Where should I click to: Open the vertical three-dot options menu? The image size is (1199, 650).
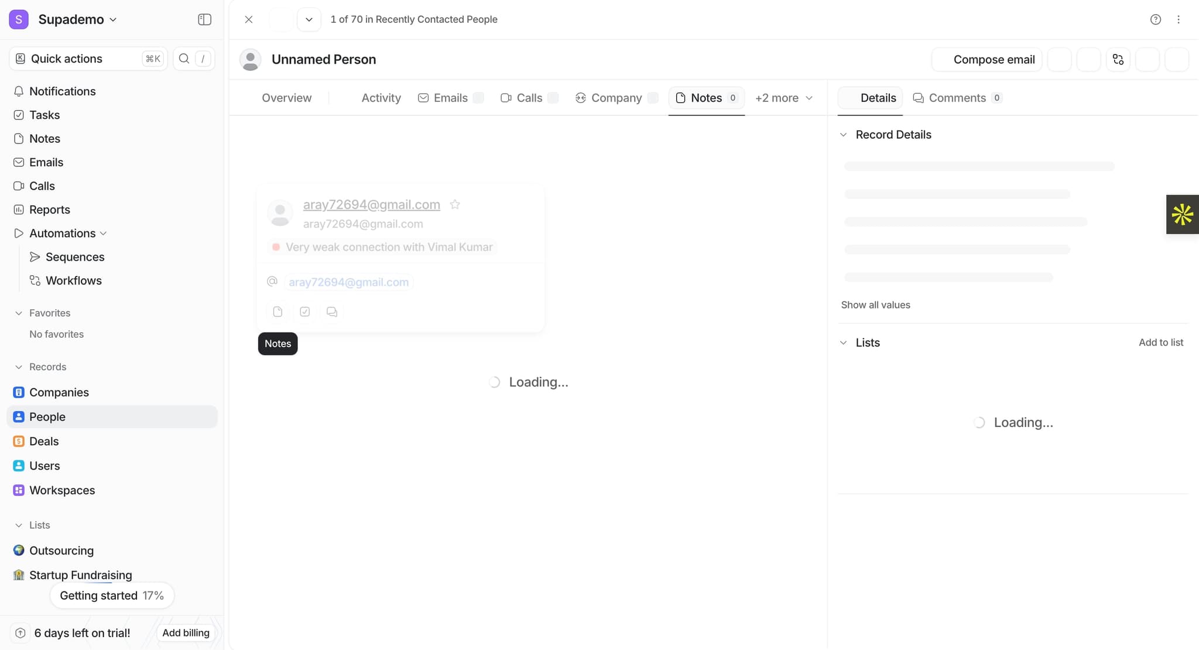coord(1179,19)
